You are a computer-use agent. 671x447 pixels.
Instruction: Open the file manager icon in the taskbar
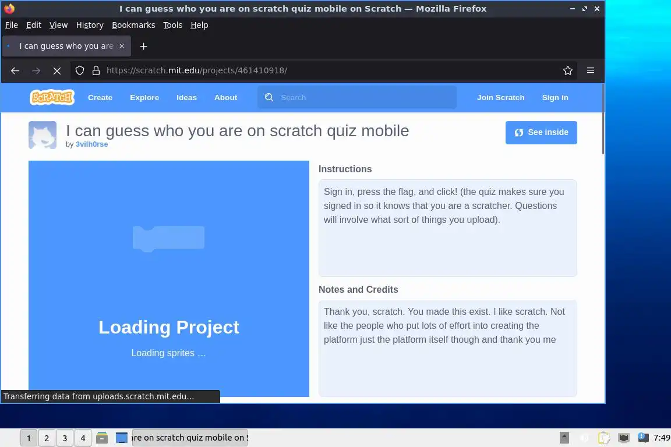[x=102, y=438]
